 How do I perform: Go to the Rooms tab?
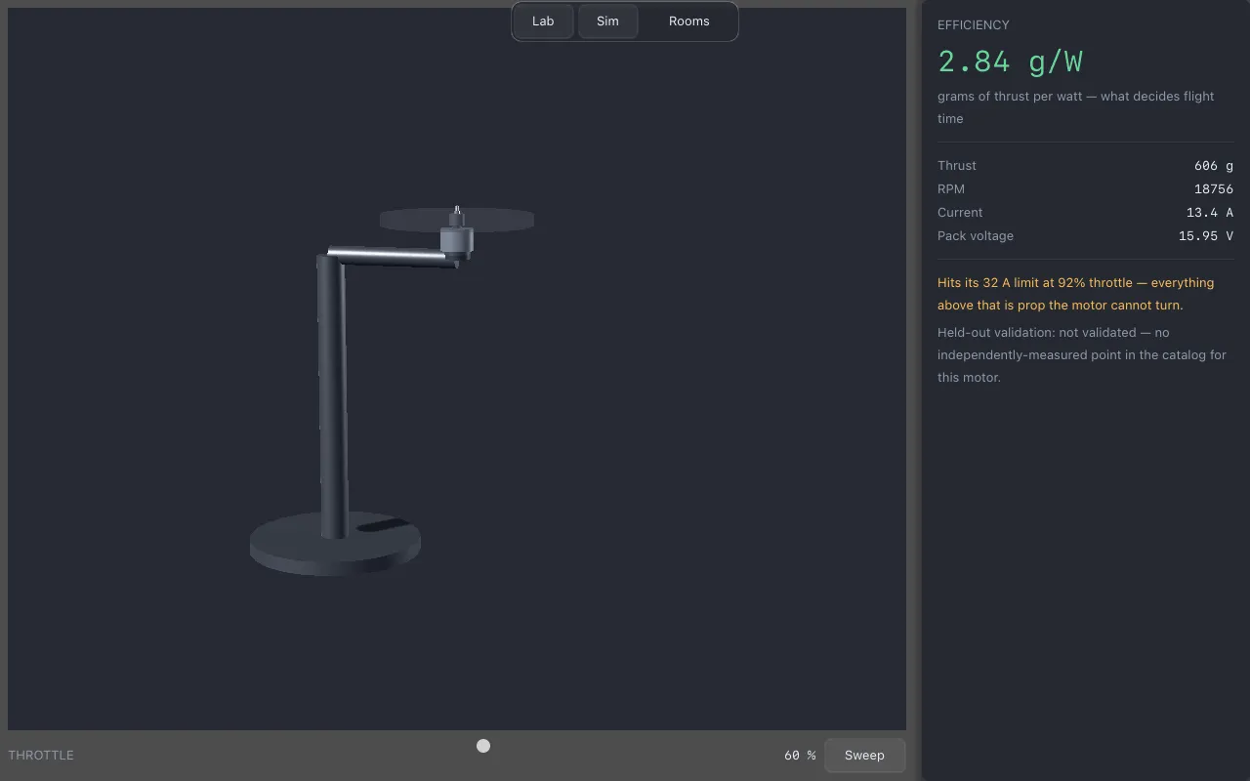[689, 21]
